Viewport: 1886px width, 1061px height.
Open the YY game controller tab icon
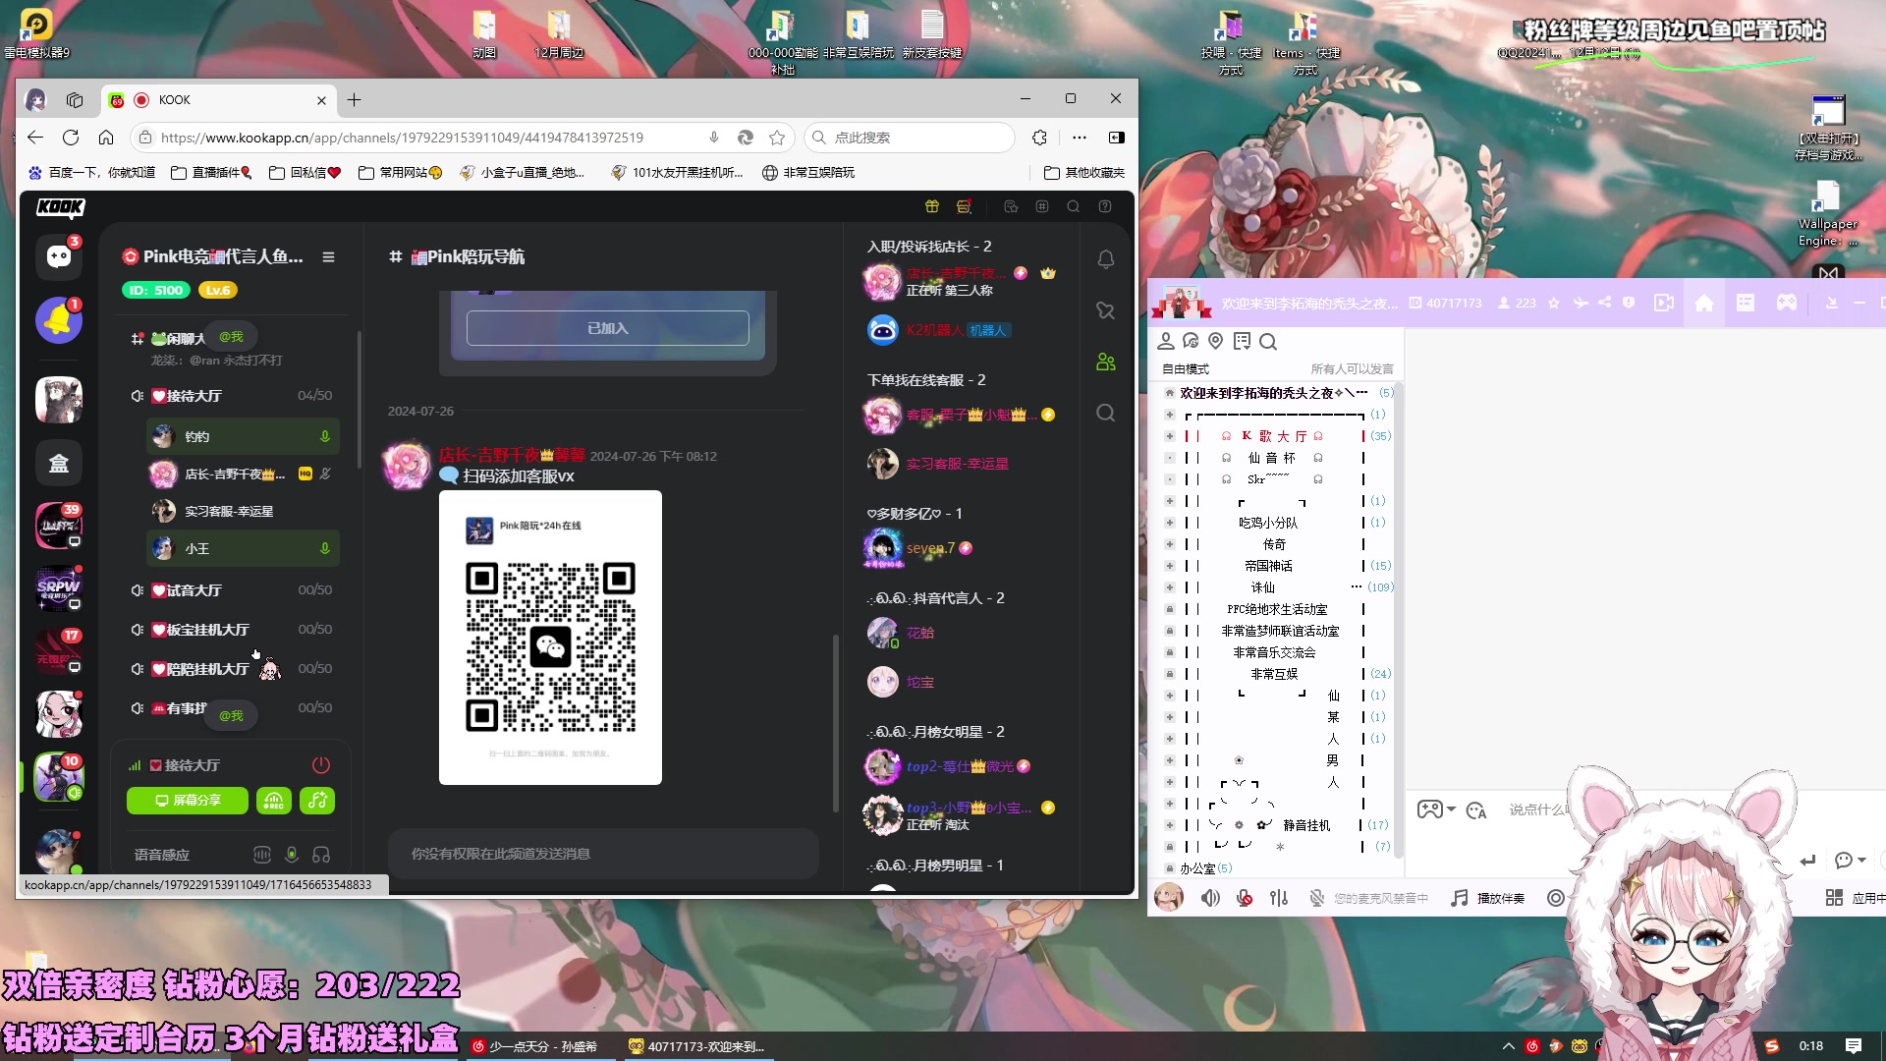pos(1786,304)
